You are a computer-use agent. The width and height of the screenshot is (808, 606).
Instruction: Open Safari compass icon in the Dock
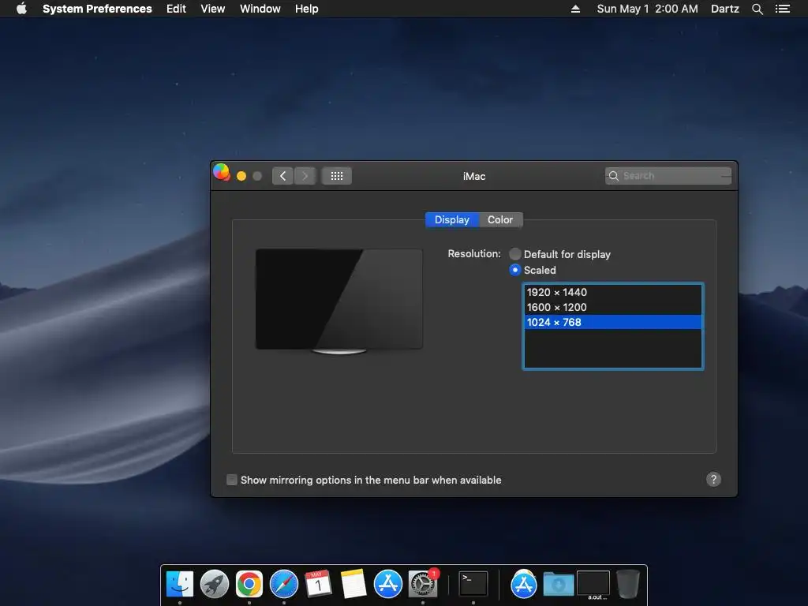point(284,585)
